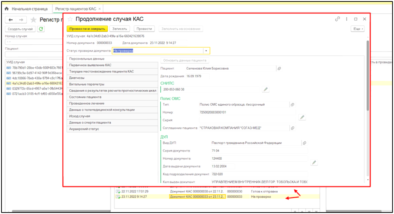This screenshot has width=394, height=214.
Task: Open the patient record icon next to Семенова Юлия Борисовна
Action: click(x=279, y=68)
